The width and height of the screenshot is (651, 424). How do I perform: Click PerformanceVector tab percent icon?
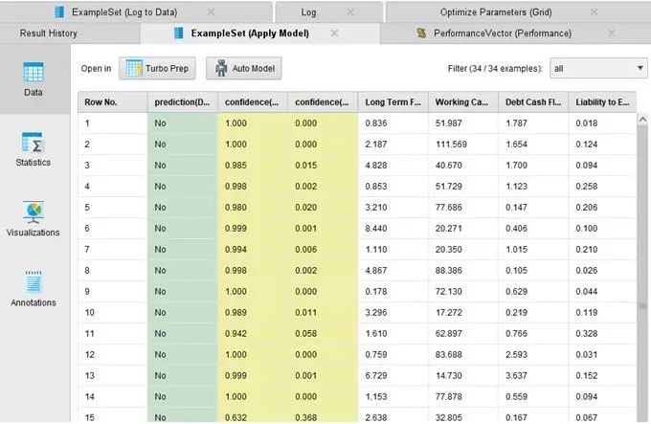click(421, 33)
